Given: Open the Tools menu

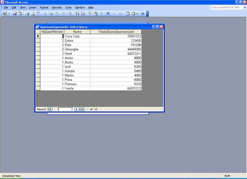Looking at the screenshot, I should 68,7.
